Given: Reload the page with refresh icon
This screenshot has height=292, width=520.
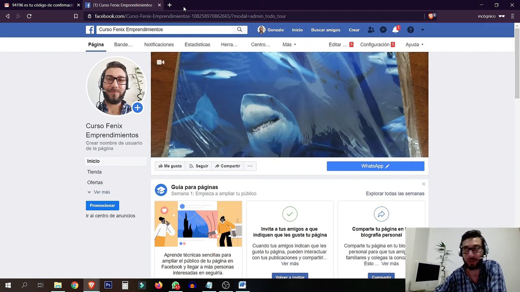Looking at the screenshot, I should coord(29,16).
